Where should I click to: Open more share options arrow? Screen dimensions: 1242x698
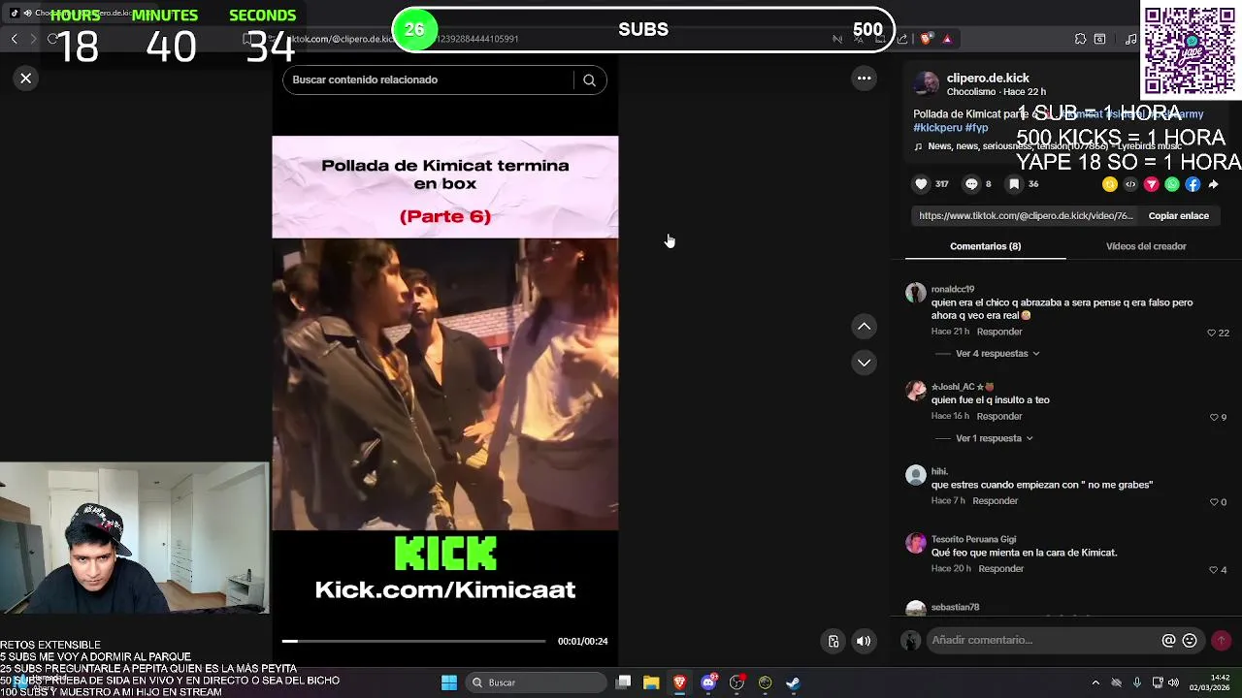coord(1213,184)
